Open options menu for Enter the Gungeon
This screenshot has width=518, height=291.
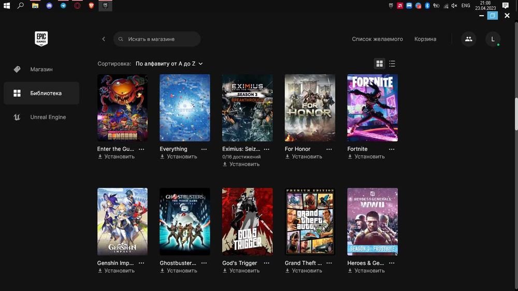[141, 149]
